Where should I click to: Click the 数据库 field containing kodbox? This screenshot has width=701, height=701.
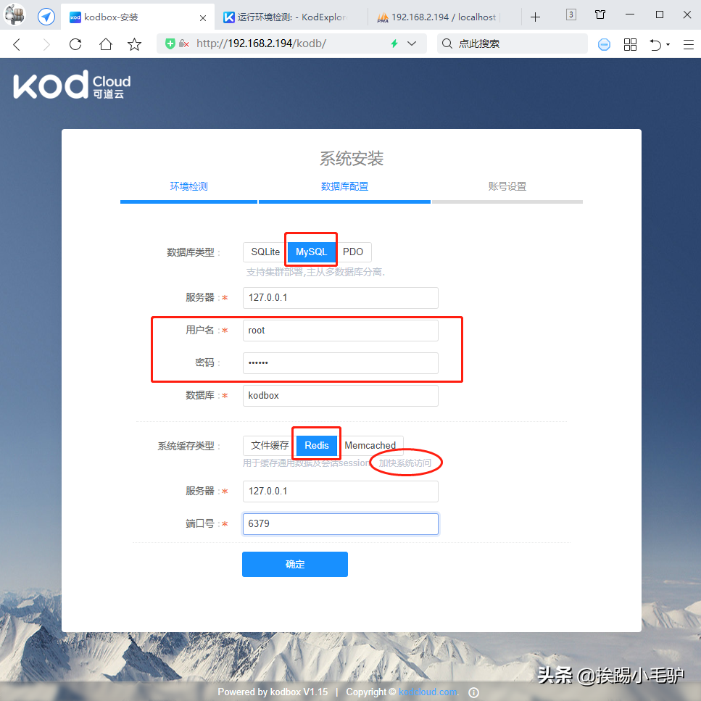[340, 396]
